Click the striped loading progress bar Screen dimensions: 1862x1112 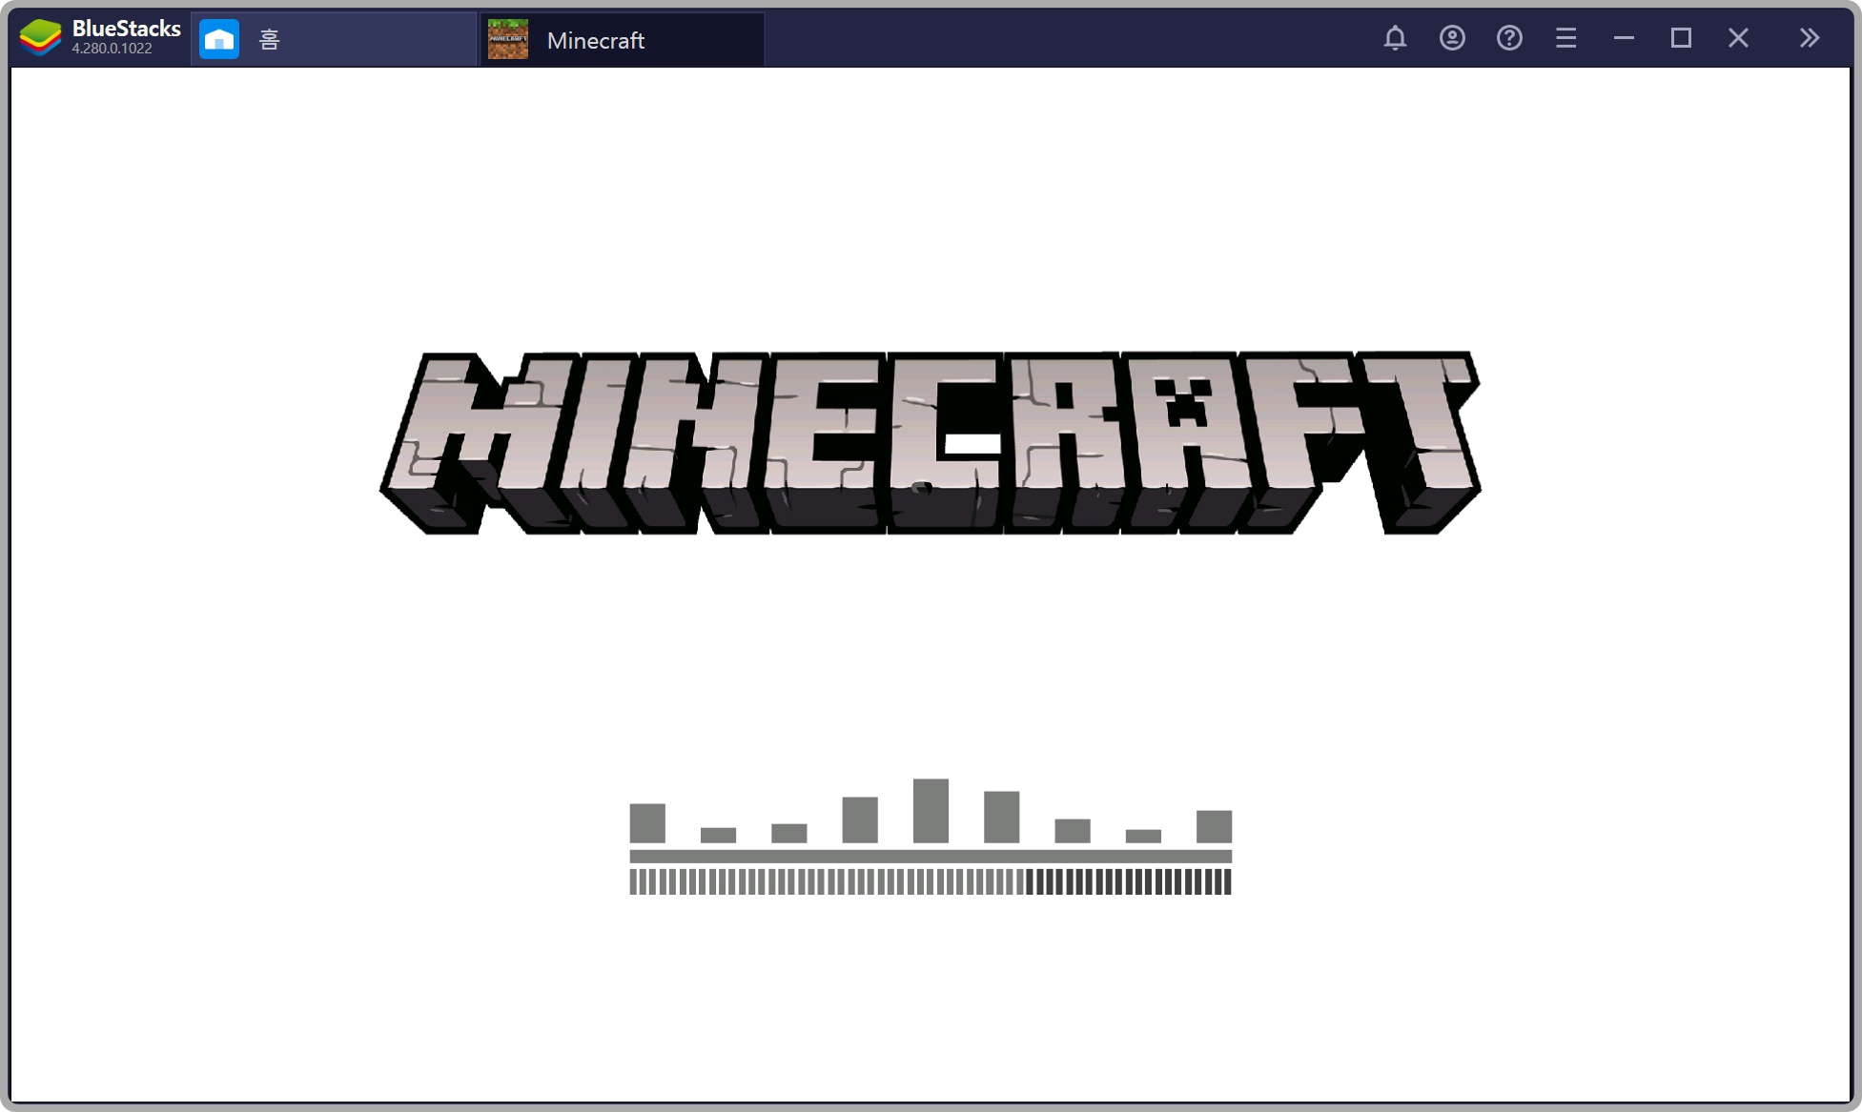(930, 882)
